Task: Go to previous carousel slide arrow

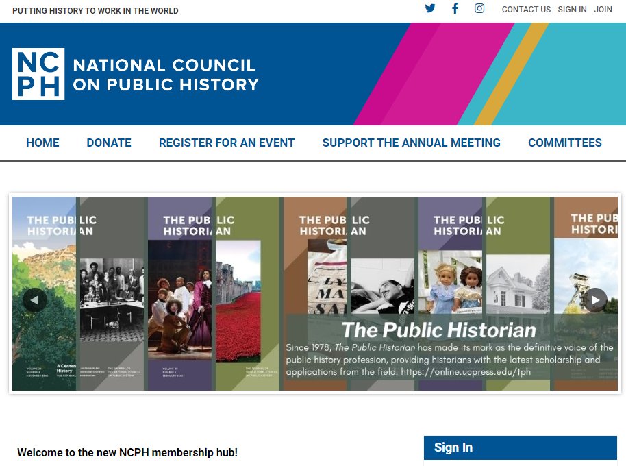Action: coord(35,299)
